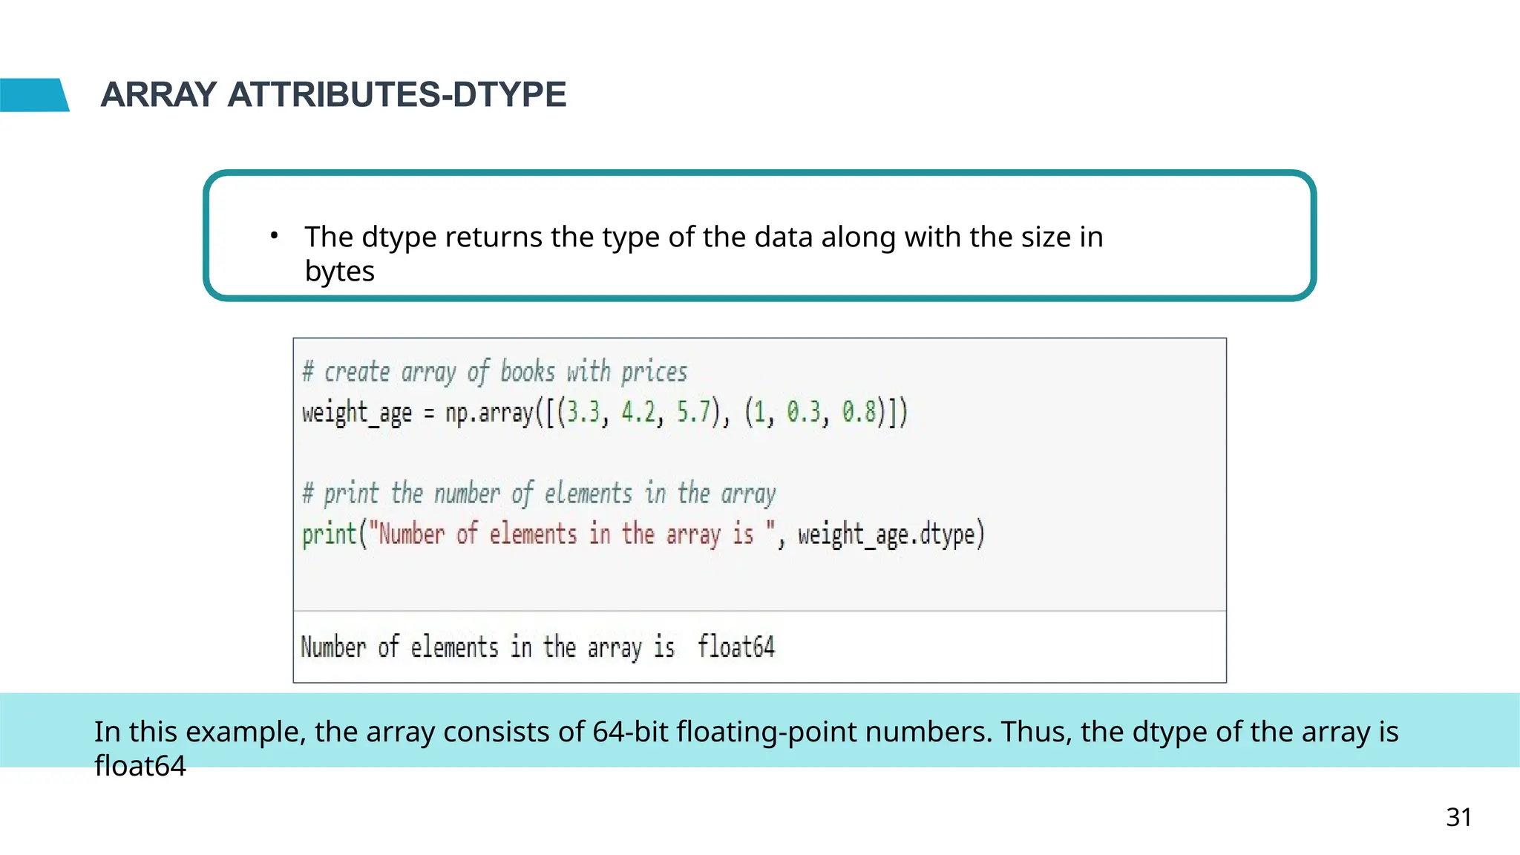Click the teal title accent shape

pyautogui.click(x=33, y=95)
